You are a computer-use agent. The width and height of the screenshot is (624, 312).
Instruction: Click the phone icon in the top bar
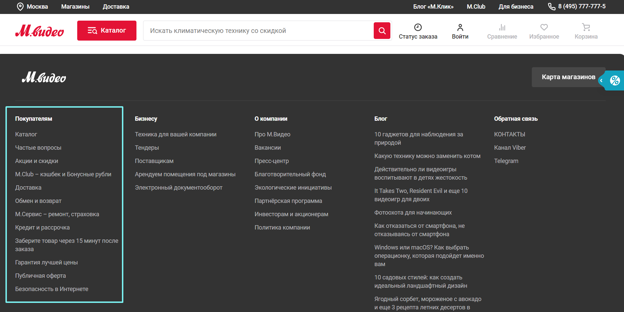[x=551, y=7]
